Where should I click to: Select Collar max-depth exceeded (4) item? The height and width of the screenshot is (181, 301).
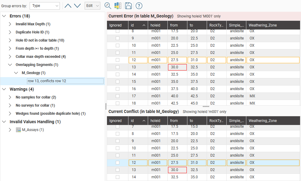point(40,57)
